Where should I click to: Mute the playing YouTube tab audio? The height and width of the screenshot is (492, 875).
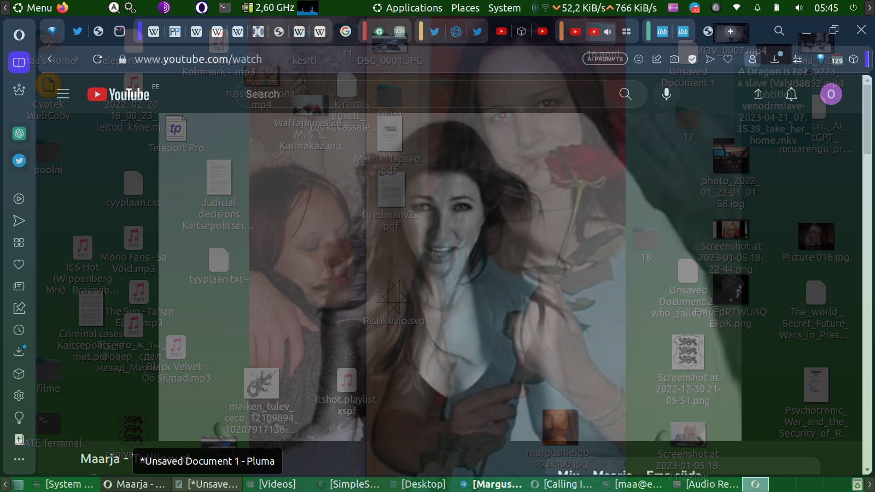(x=608, y=32)
